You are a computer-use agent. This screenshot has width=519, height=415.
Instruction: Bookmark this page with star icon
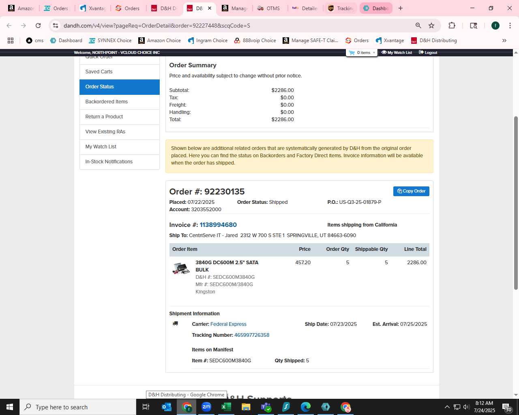pos(431,26)
